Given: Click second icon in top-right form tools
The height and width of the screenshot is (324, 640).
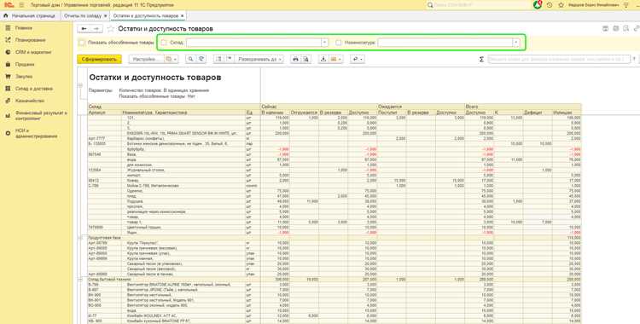Looking at the screenshot, I should [x=616, y=29].
